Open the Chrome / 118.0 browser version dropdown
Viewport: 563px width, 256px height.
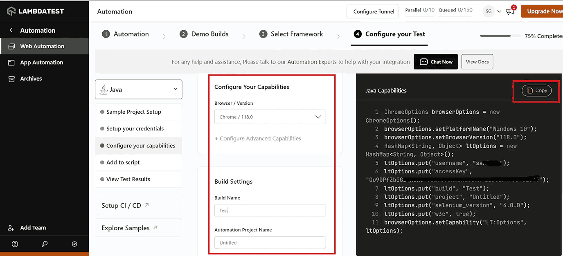(x=270, y=117)
